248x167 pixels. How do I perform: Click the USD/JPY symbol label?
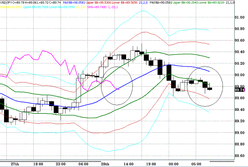pos(6,2)
